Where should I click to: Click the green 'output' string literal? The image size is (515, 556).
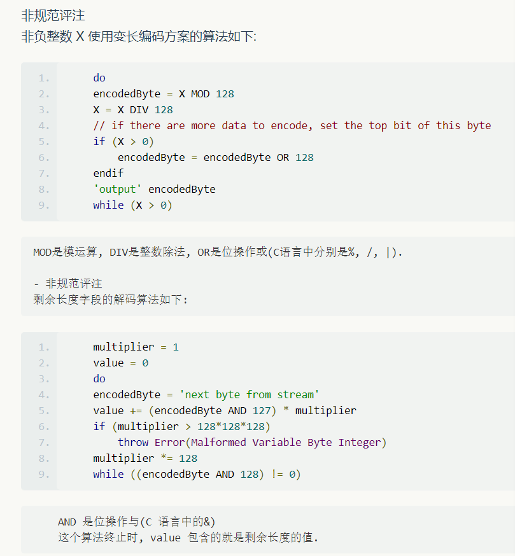118,190
